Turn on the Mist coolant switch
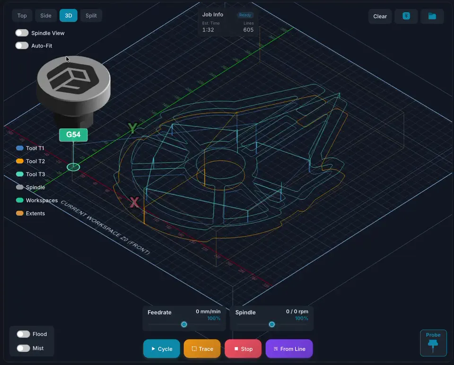This screenshot has width=454, height=365. [23, 348]
